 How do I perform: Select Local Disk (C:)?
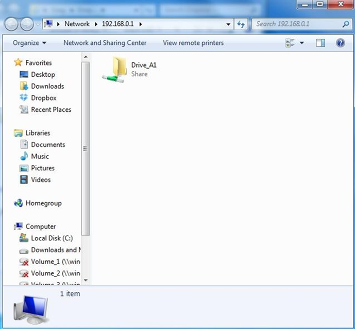[x=52, y=238]
